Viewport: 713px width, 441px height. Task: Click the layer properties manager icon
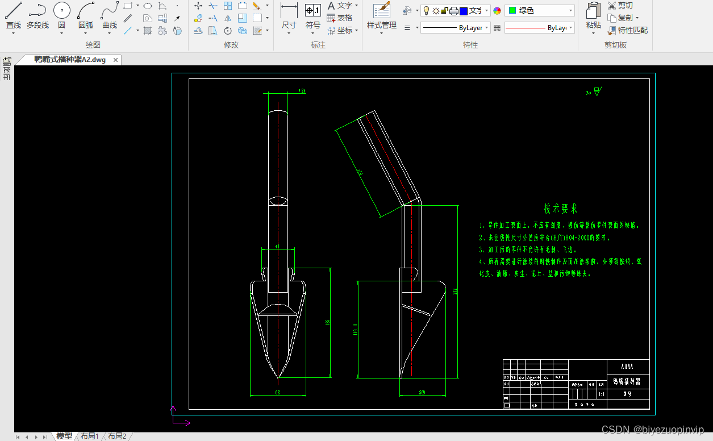point(407,11)
